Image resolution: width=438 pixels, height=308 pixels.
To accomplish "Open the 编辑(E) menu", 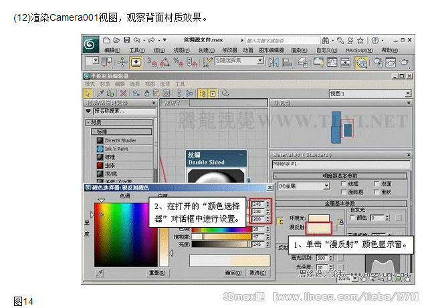I will [112, 50].
